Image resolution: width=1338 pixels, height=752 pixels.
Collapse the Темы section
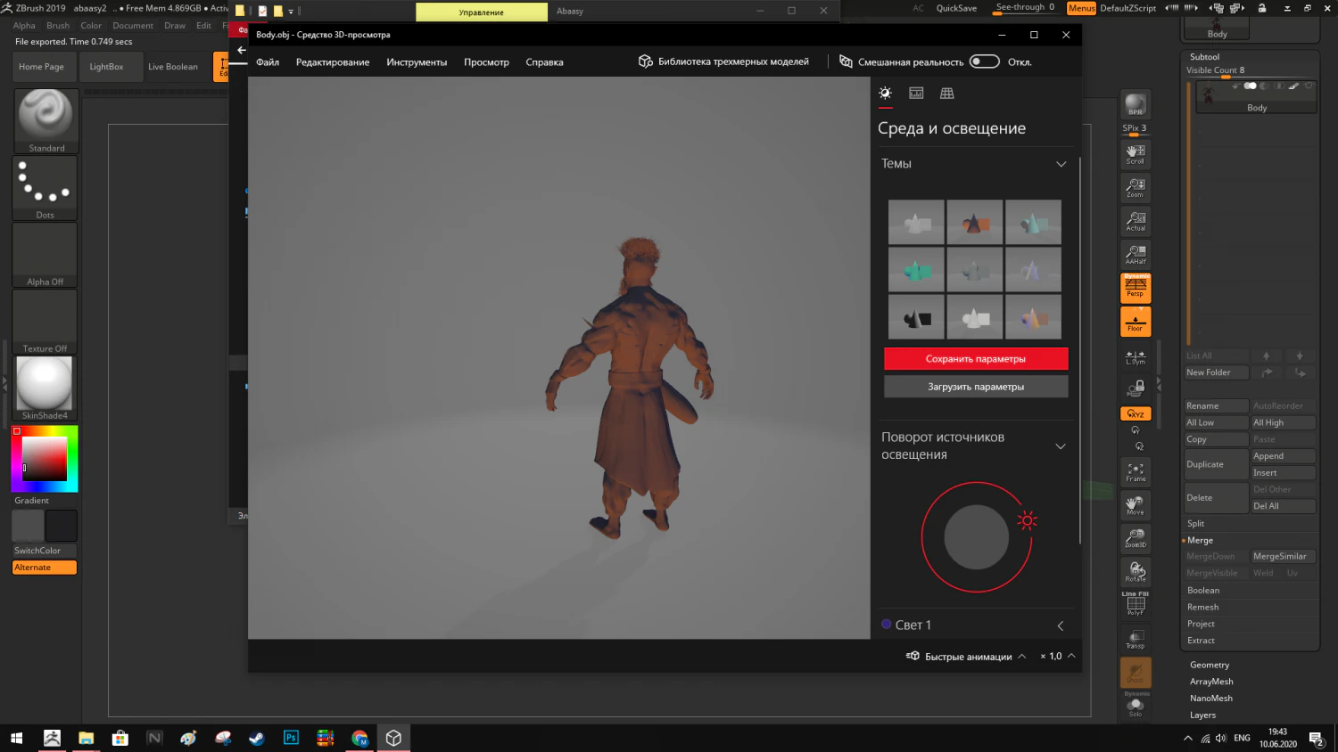pos(1061,164)
